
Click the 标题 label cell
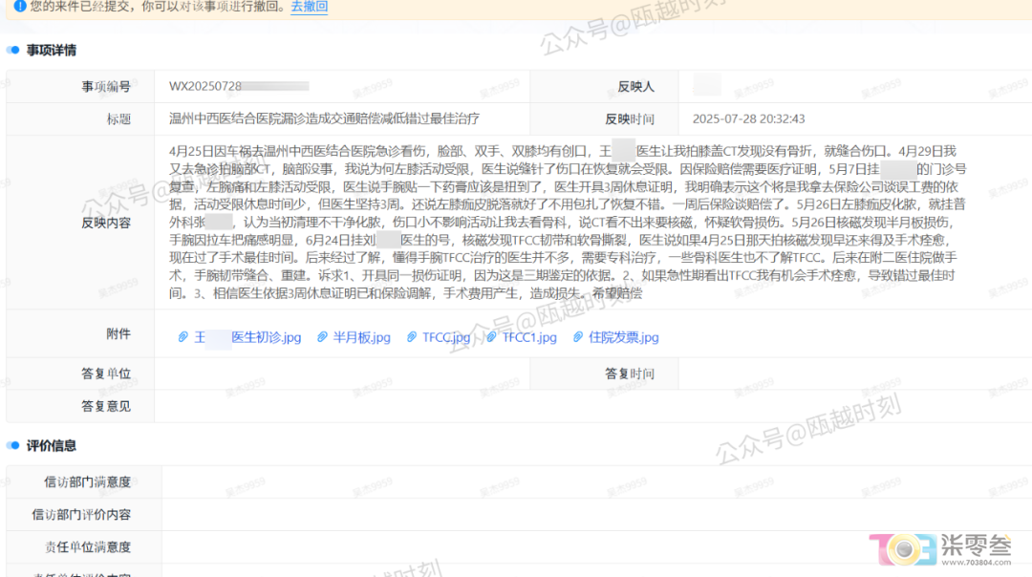click(x=80, y=119)
